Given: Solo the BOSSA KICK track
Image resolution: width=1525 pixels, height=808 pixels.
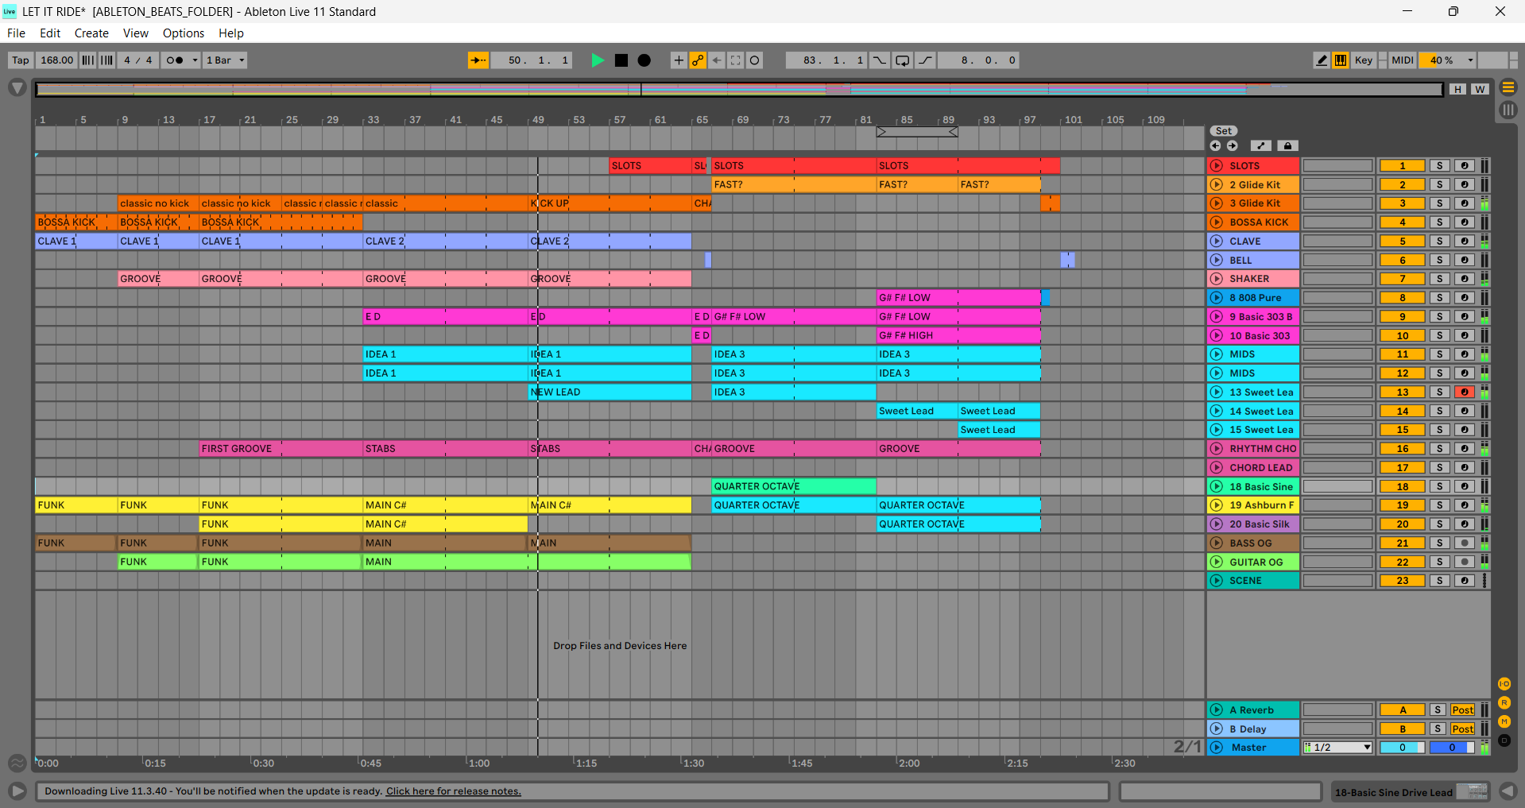Looking at the screenshot, I should point(1439,222).
